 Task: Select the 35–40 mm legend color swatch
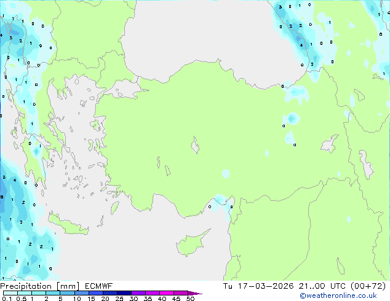click(152, 293)
